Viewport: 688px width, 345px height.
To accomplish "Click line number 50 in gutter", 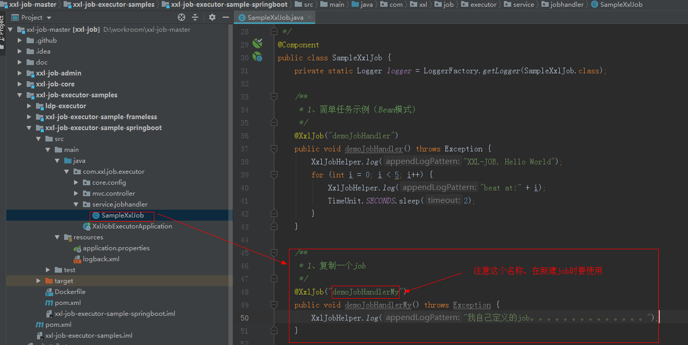I will [x=244, y=318].
